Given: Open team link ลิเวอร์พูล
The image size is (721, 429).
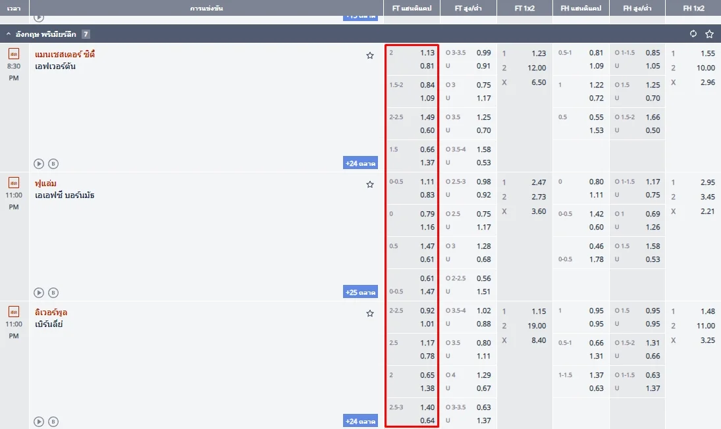Looking at the screenshot, I should coord(51,313).
